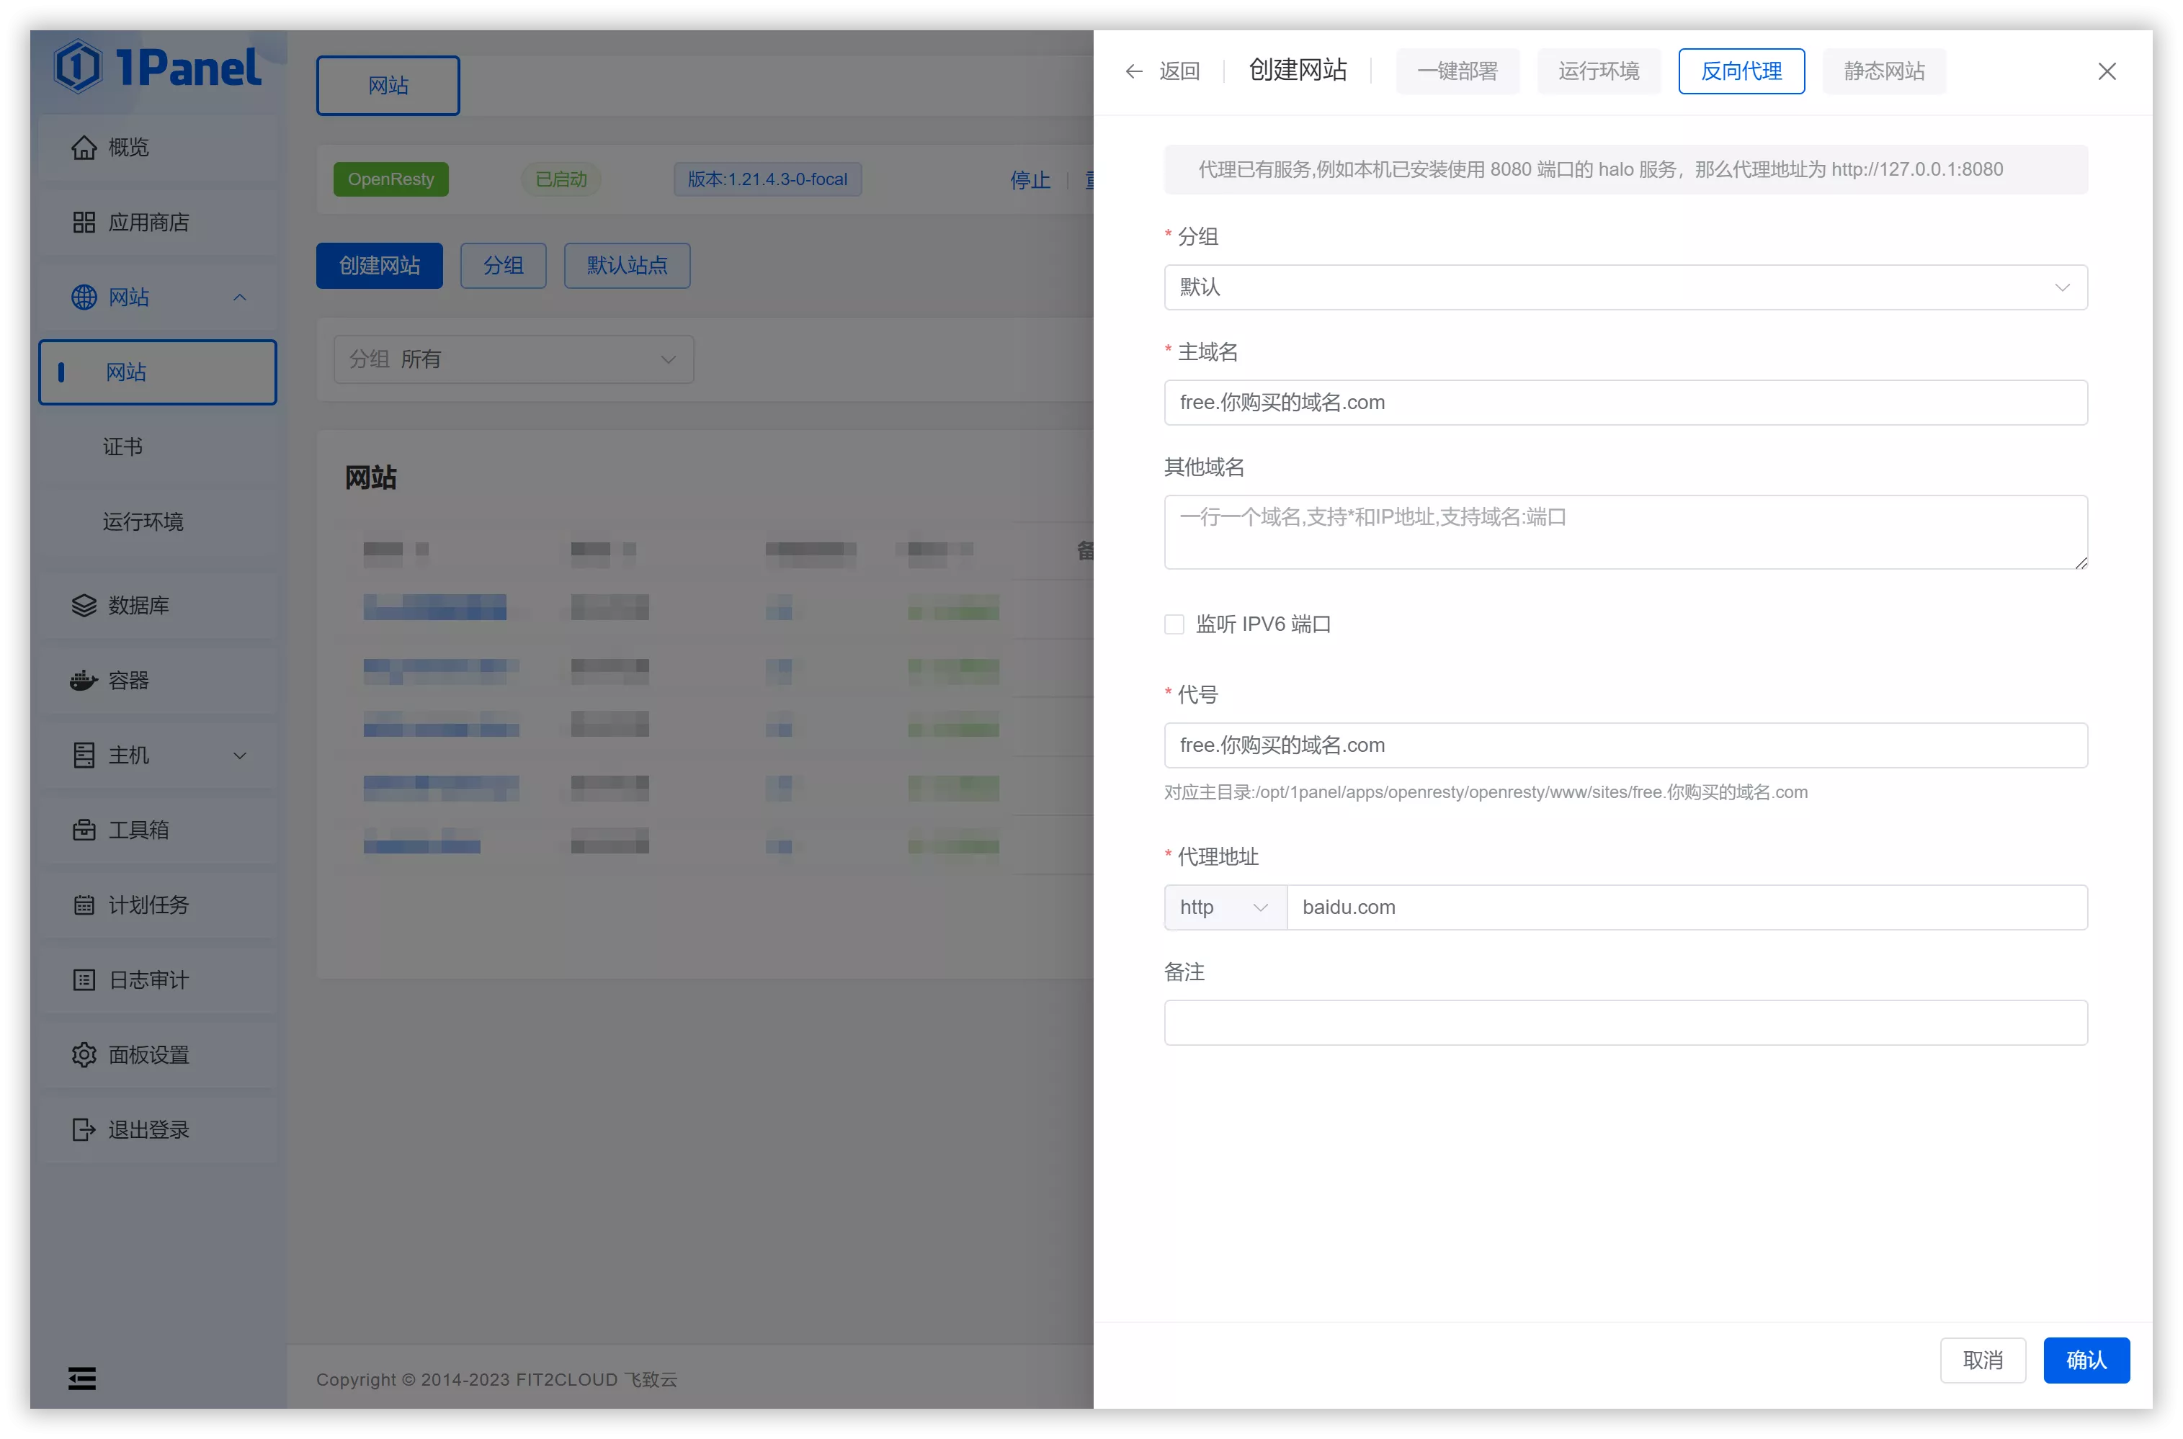Image resolution: width=2183 pixels, height=1439 pixels.
Task: Click the Toolbox briefcase icon
Action: click(x=84, y=830)
